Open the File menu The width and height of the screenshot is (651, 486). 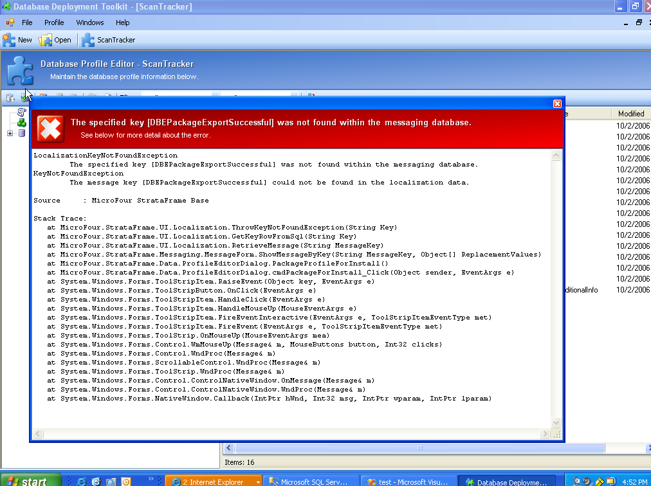(x=27, y=22)
